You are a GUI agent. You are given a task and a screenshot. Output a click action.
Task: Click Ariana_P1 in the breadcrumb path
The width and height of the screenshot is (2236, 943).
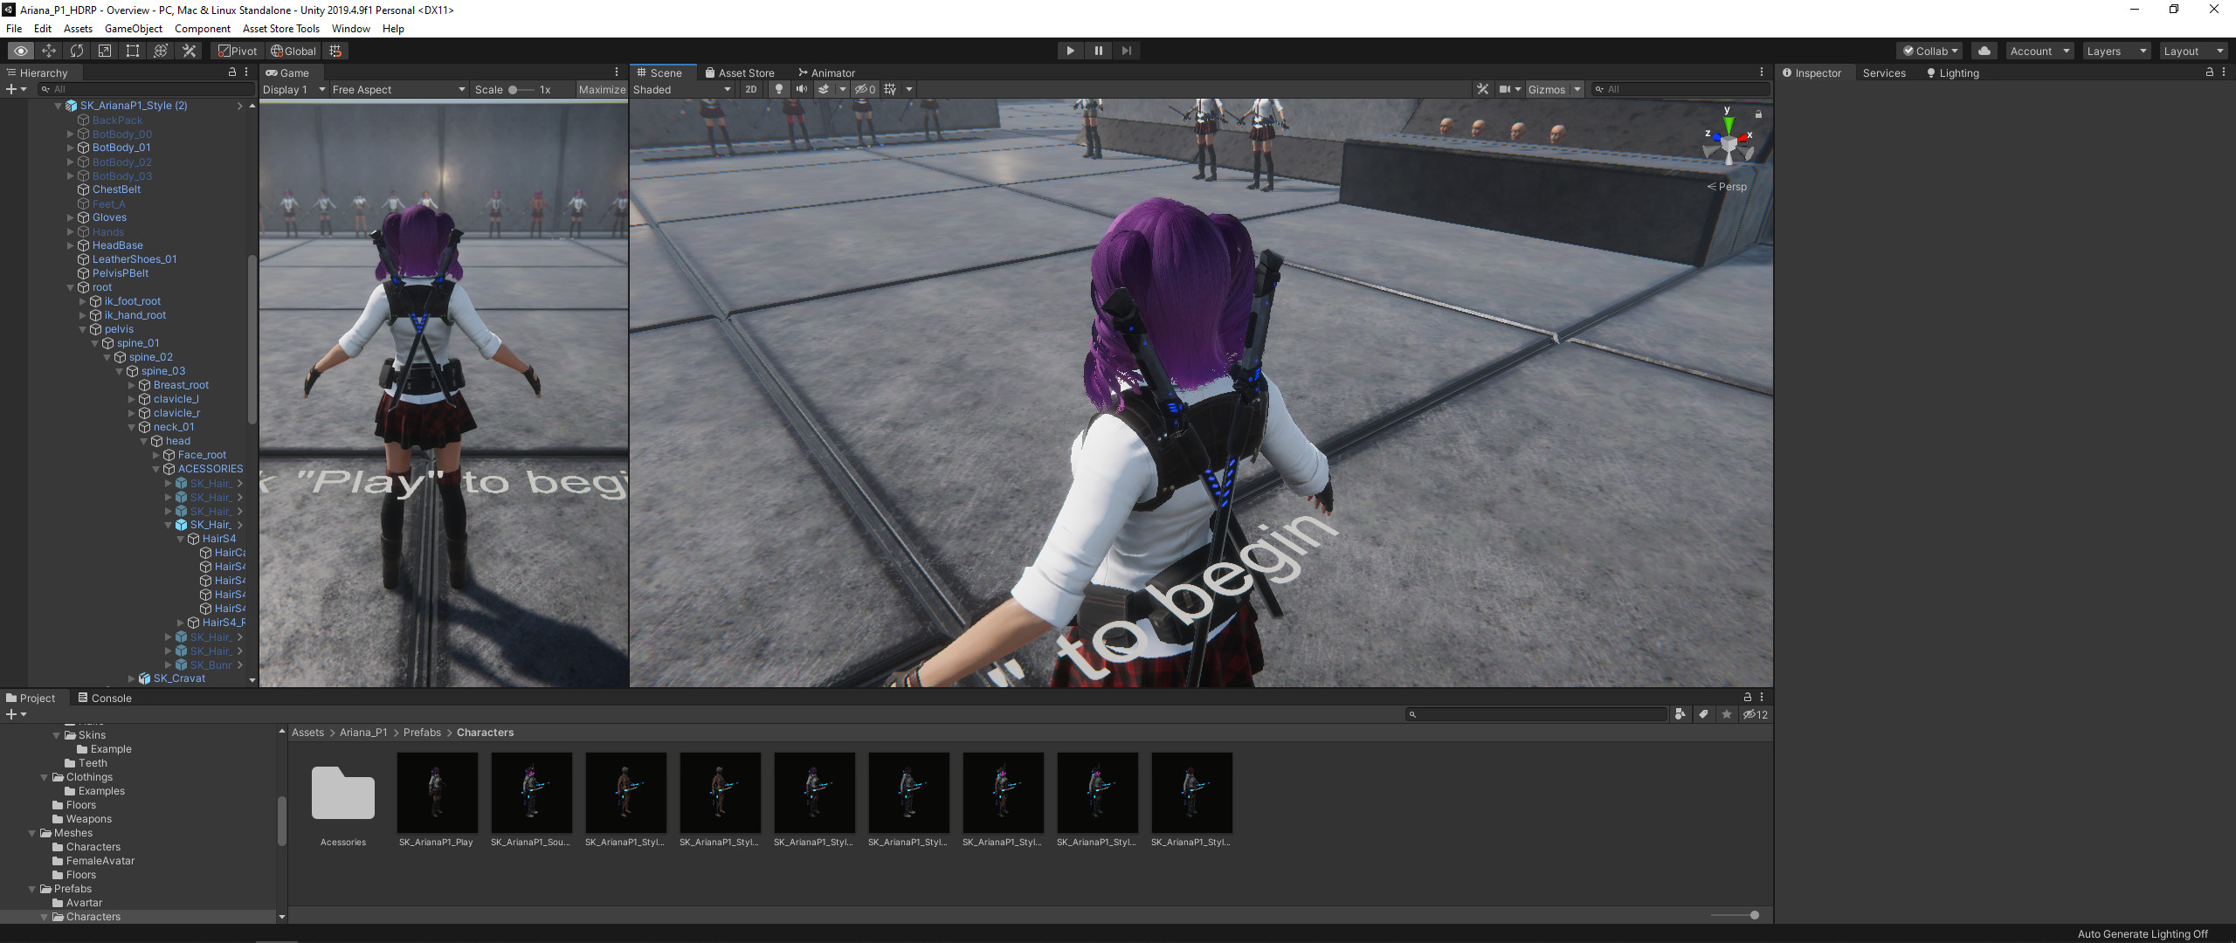point(363,733)
